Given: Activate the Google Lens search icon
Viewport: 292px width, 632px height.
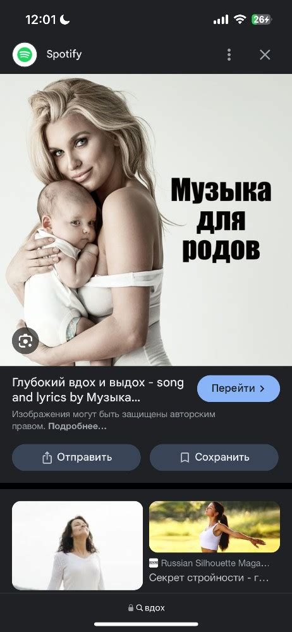Looking at the screenshot, I should pos(25,341).
